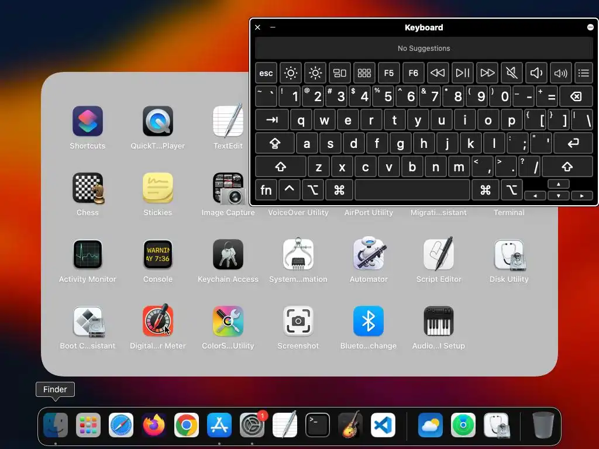The width and height of the screenshot is (599, 449).
Task: Toggle the control modifier key
Action: point(289,190)
